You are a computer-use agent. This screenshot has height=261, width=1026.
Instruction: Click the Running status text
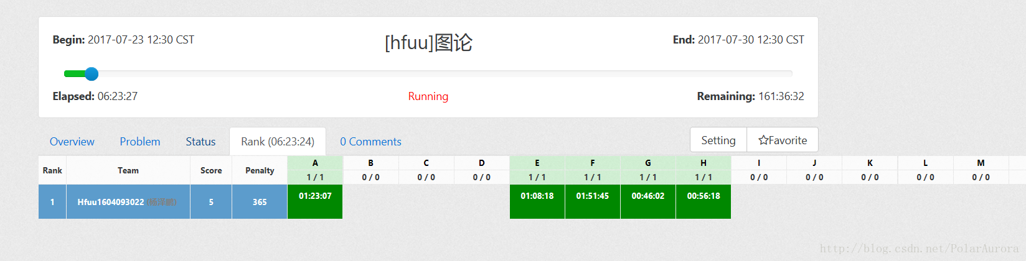pyautogui.click(x=428, y=96)
